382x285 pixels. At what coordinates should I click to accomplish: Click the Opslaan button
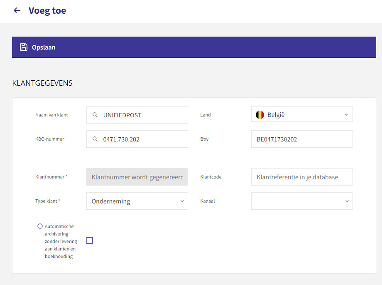click(x=37, y=47)
